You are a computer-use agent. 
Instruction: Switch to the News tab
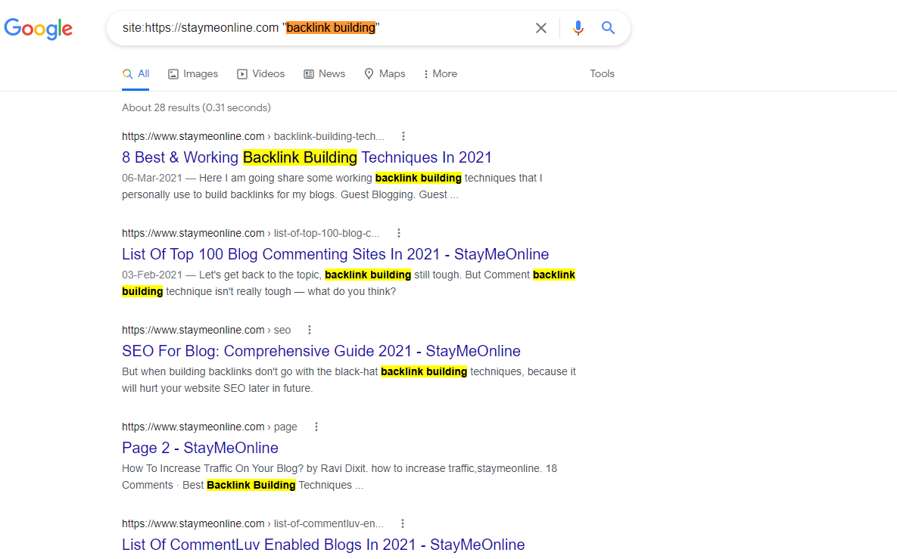(x=325, y=73)
